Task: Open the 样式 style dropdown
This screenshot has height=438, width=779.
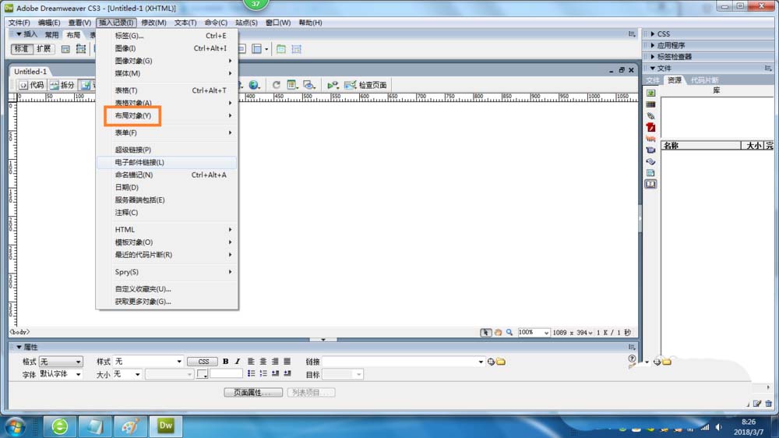Action: coord(148,362)
